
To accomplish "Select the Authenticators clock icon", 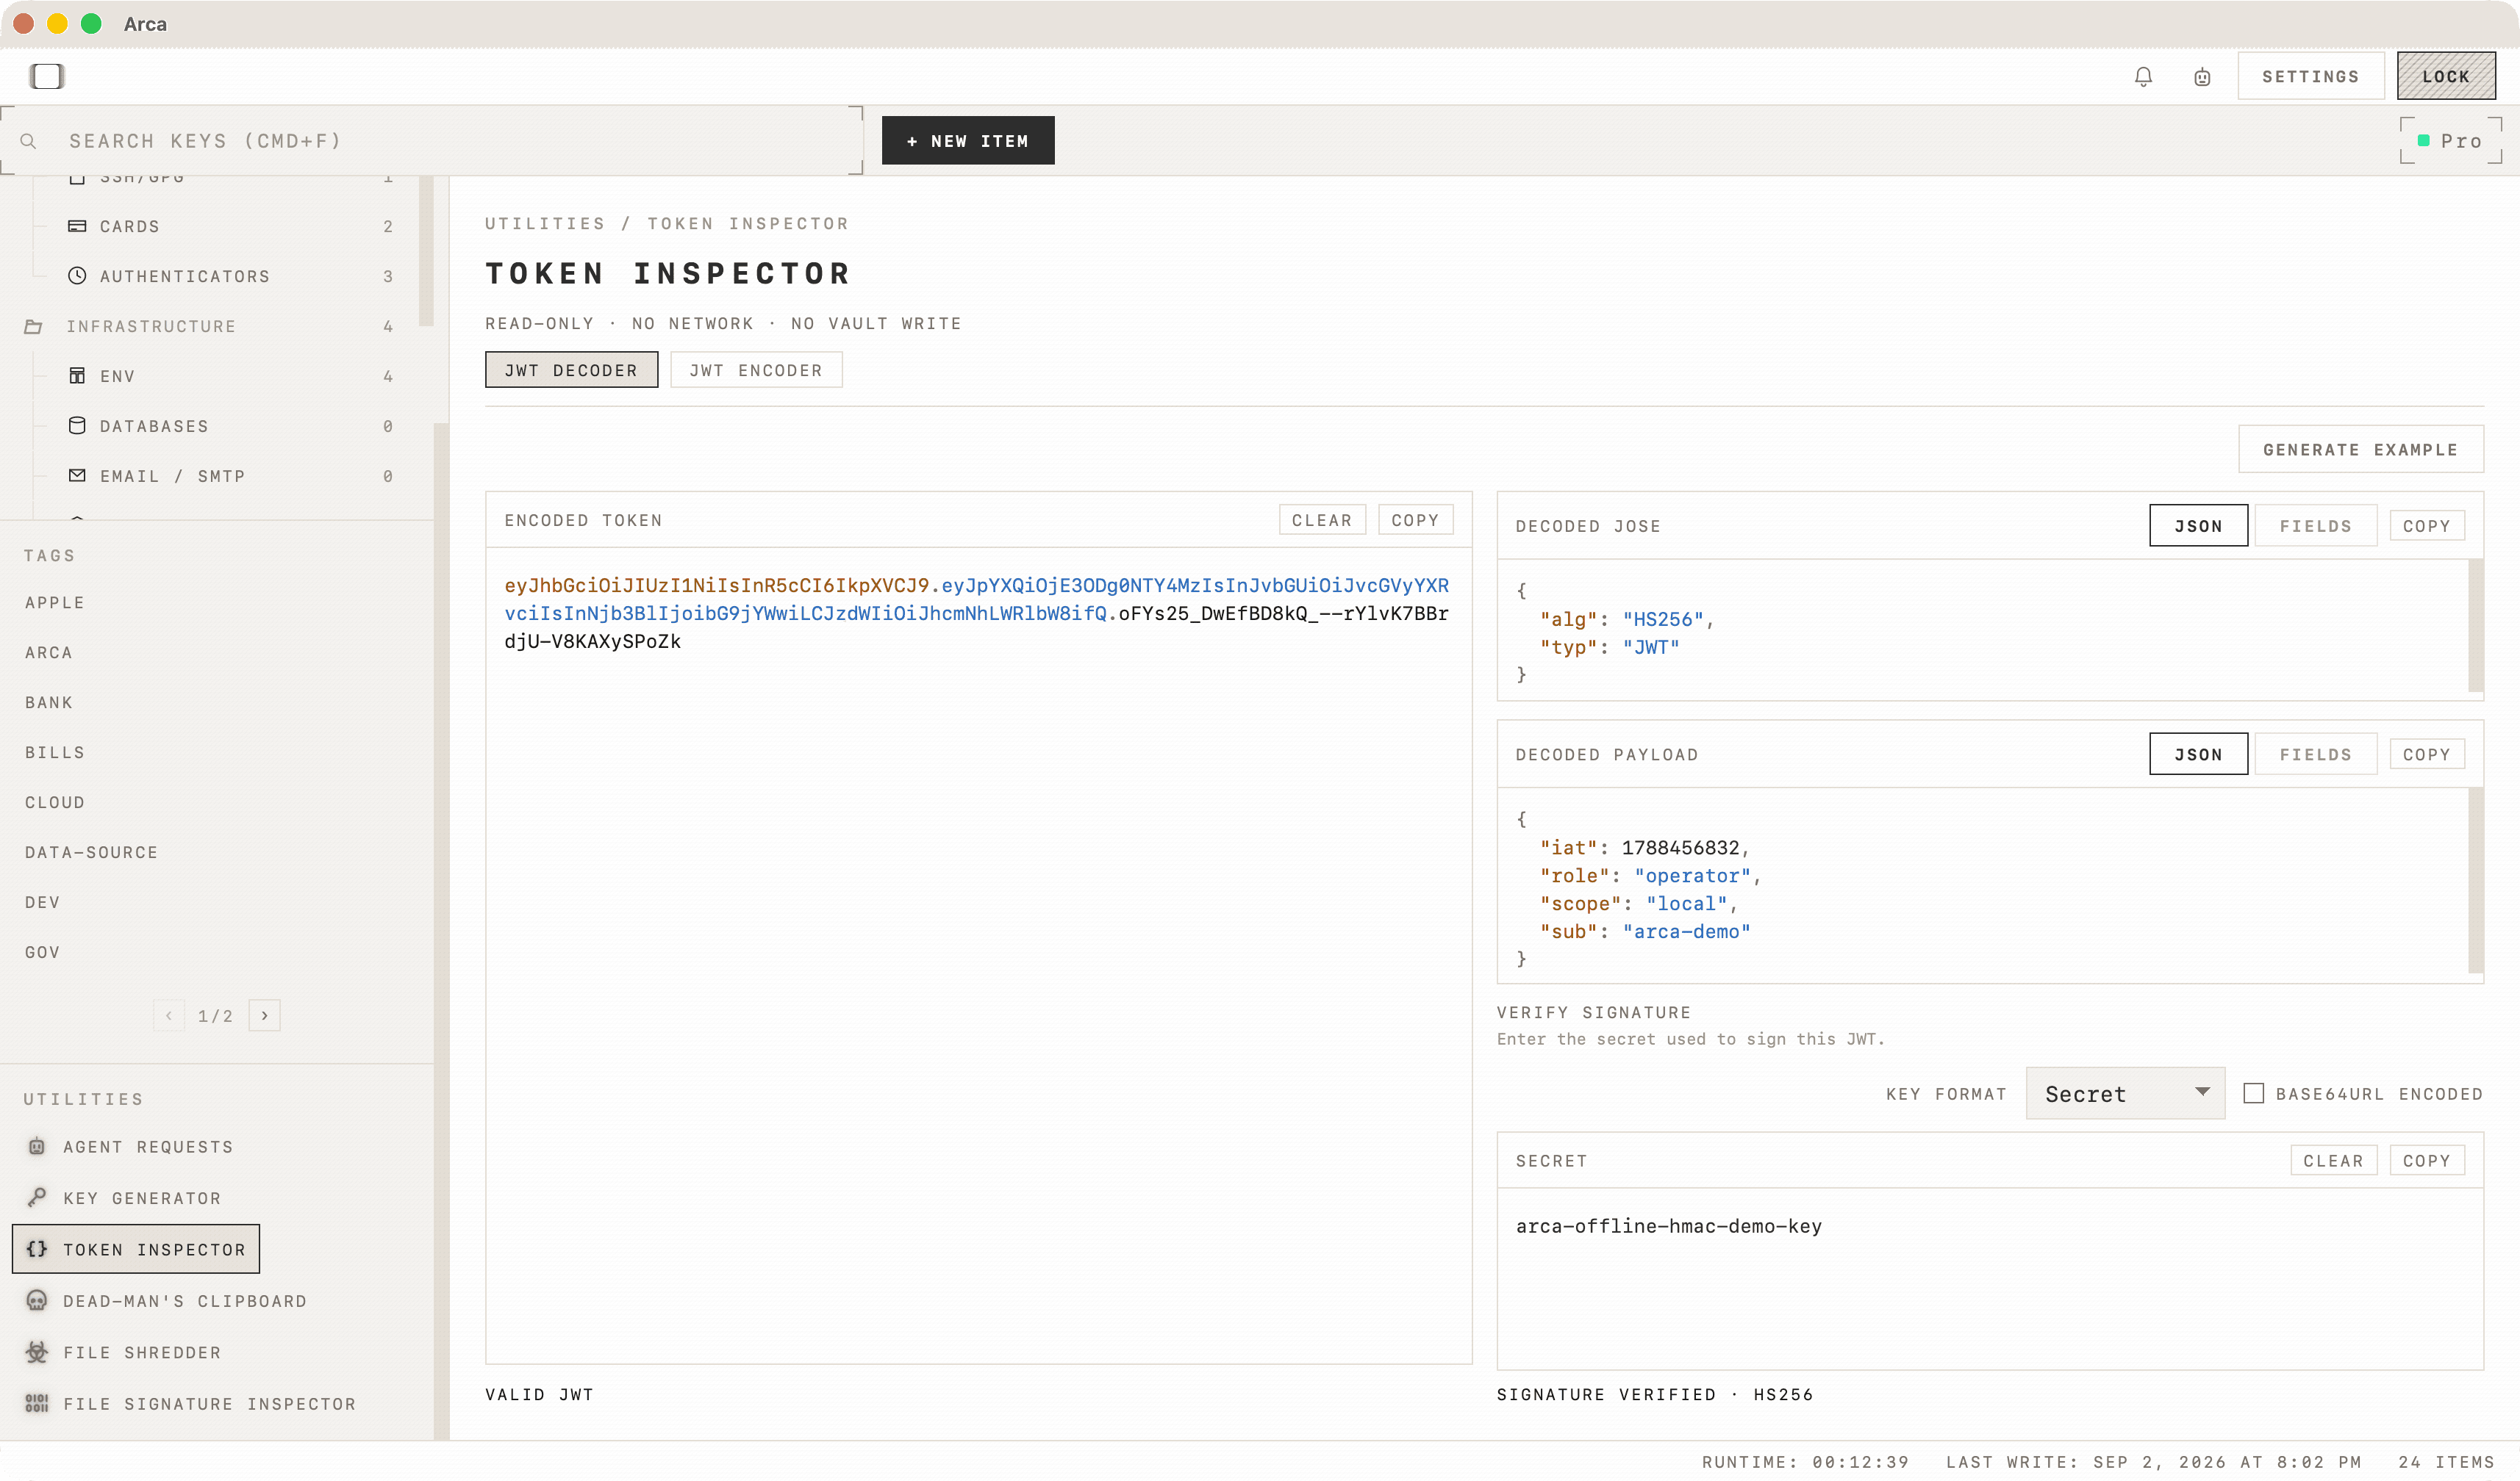I will pyautogui.click(x=77, y=275).
